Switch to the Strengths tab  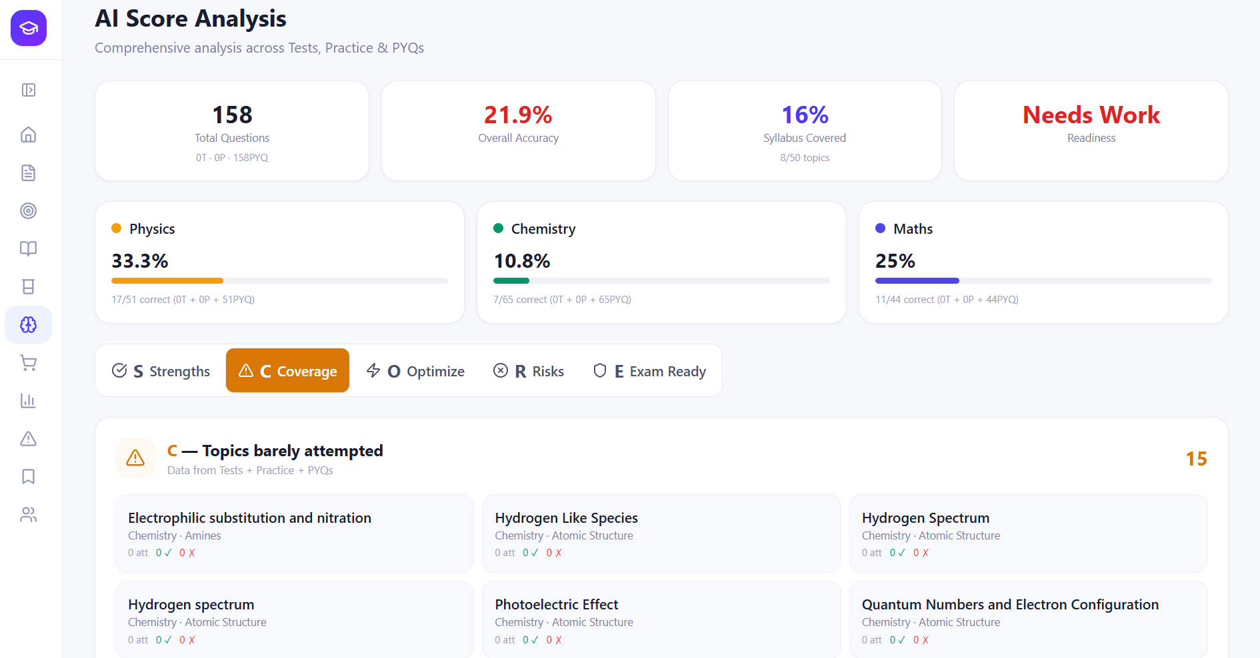pos(161,371)
